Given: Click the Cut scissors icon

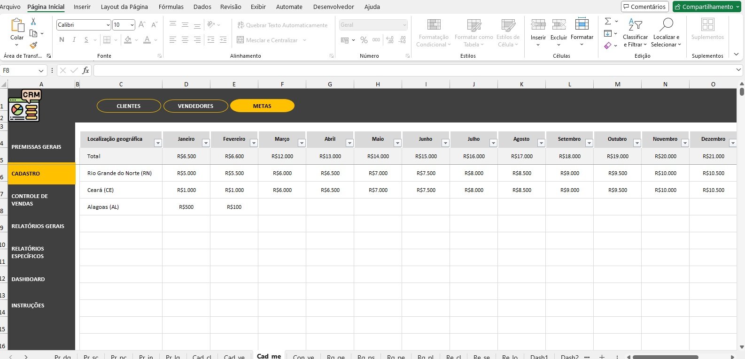Looking at the screenshot, I should click(33, 22).
